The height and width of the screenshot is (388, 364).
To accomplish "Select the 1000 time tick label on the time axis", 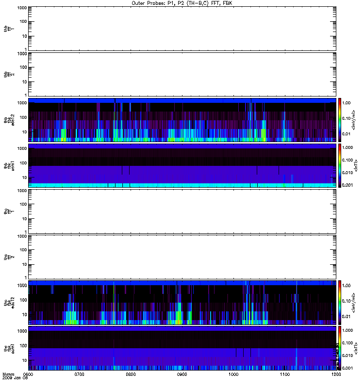I will tap(233, 374).
